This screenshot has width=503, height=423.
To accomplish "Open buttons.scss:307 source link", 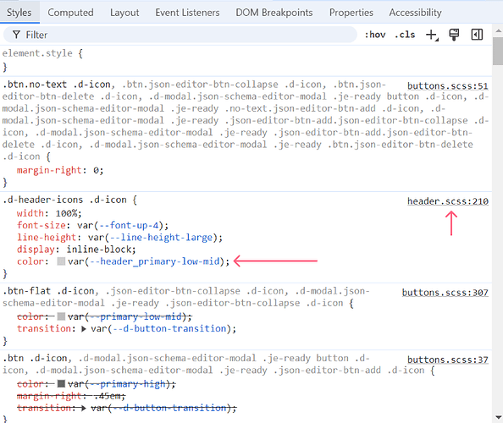I will pos(445,293).
